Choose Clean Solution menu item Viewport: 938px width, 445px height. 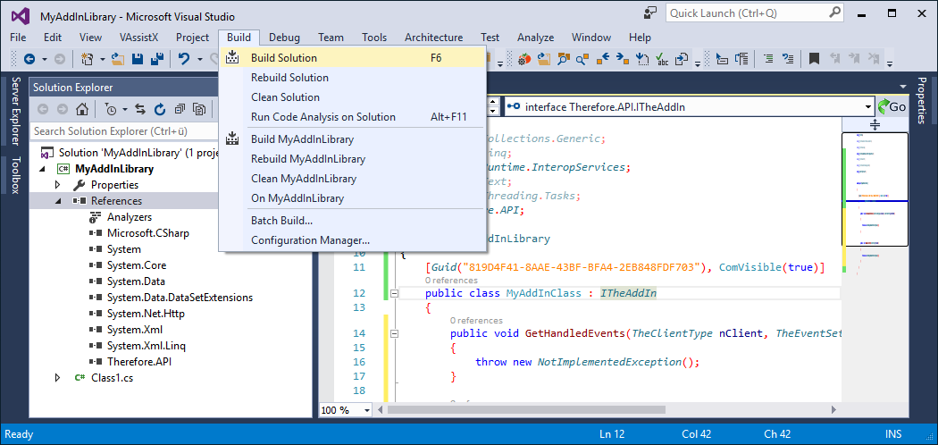[352, 97]
